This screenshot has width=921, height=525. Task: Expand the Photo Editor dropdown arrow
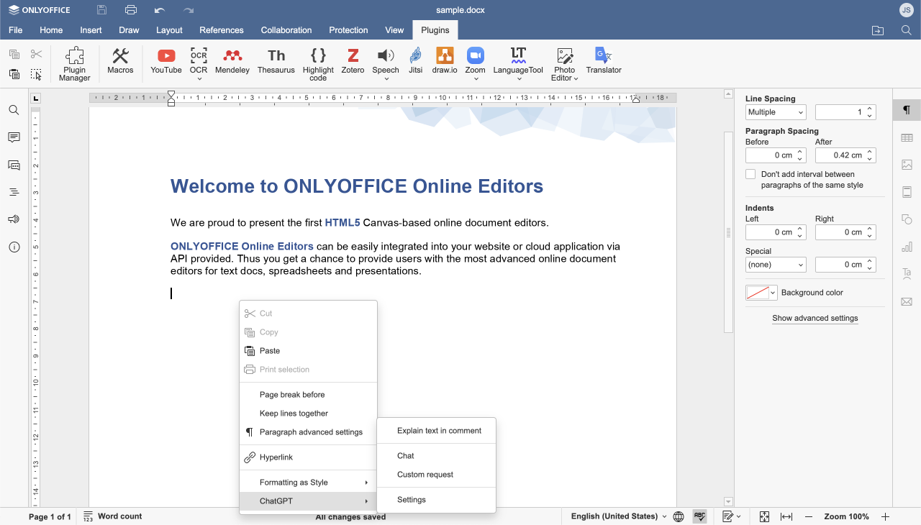pos(576,78)
